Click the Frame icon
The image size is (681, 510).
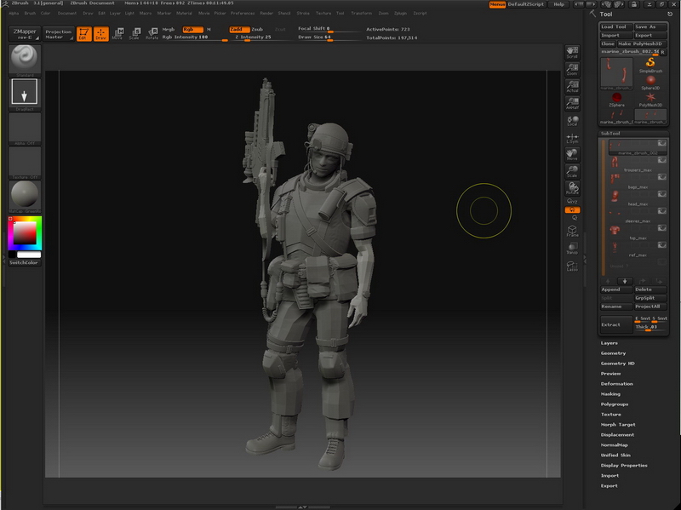click(x=572, y=231)
